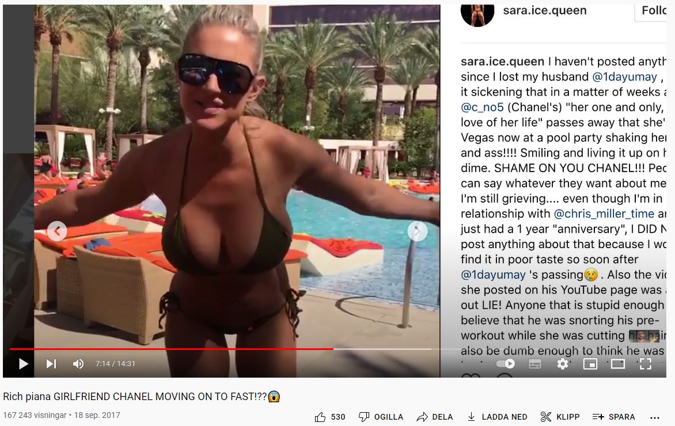Toggle autoplay switch

coord(506,364)
